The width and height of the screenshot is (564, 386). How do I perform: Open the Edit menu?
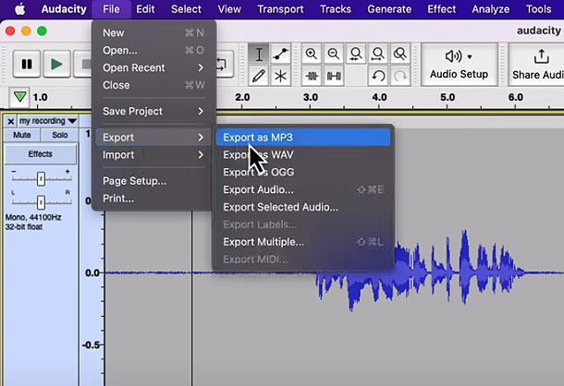pos(145,9)
